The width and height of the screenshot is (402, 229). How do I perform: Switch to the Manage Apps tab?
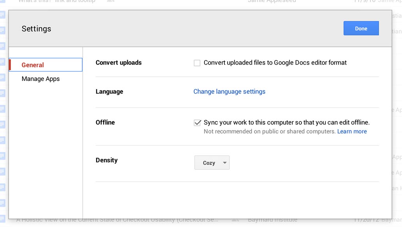pos(41,79)
